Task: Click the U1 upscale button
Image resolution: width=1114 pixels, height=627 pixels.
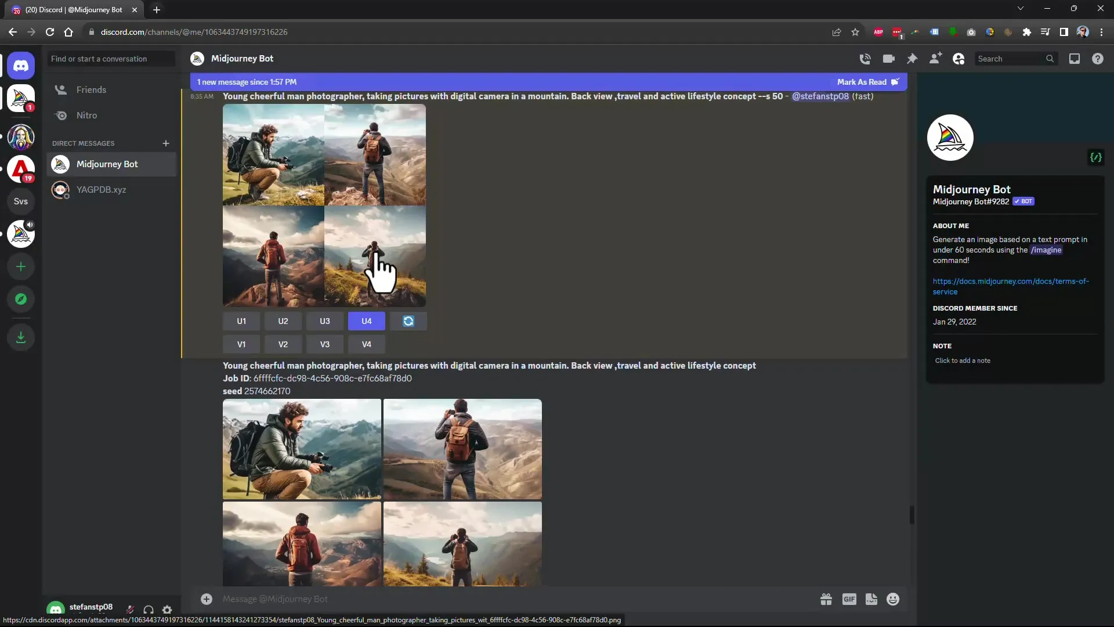Action: [x=241, y=321]
